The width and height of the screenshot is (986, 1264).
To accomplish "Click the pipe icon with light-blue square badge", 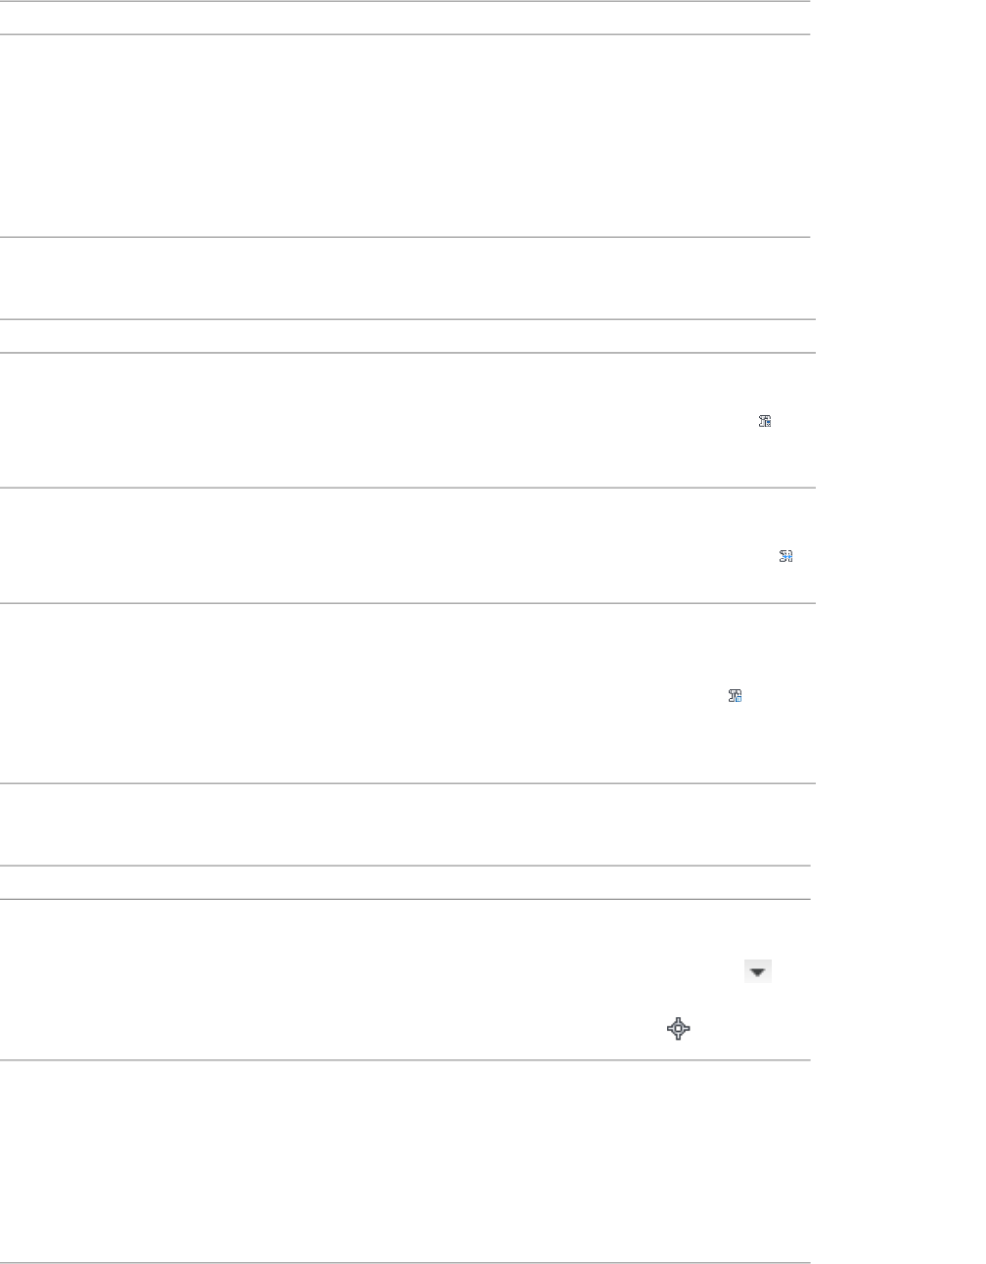I will 735,696.
